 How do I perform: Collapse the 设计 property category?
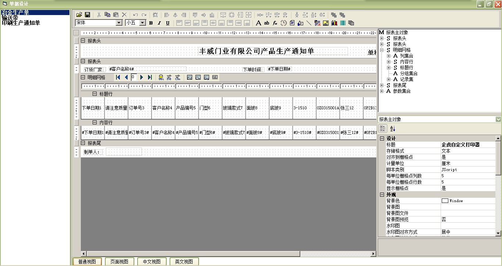[382, 138]
